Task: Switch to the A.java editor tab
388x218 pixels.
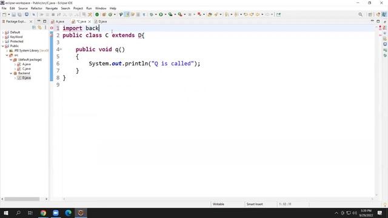Action: [x=58, y=22]
